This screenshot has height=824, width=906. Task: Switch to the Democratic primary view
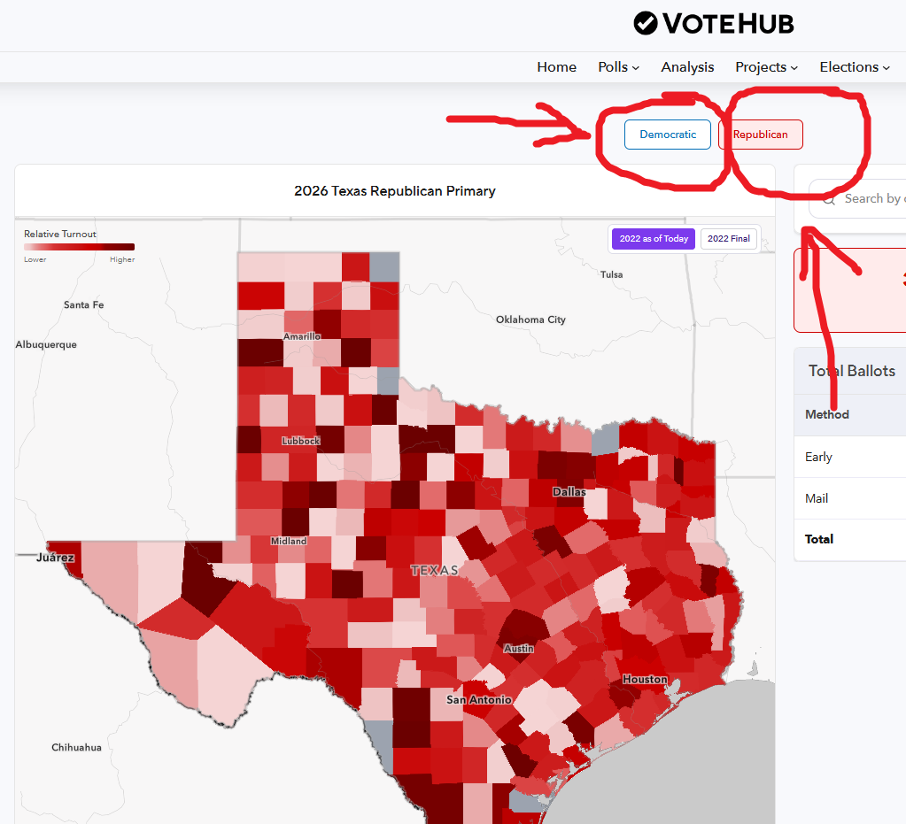[x=668, y=135]
